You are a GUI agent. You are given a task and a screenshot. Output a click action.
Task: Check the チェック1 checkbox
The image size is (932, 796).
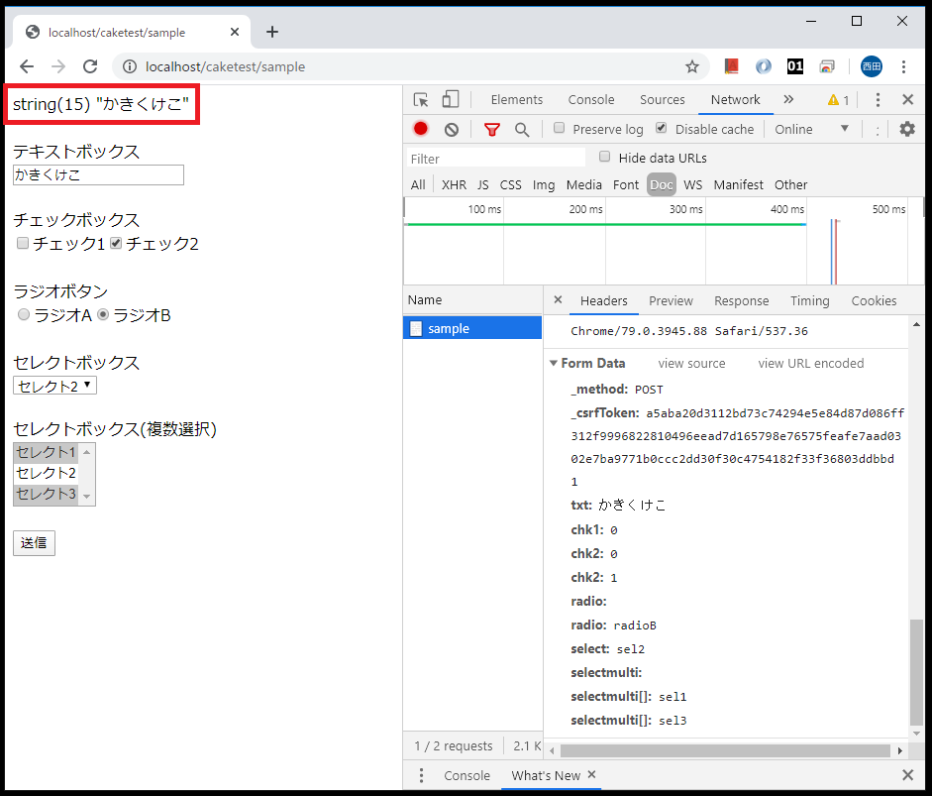tap(23, 244)
